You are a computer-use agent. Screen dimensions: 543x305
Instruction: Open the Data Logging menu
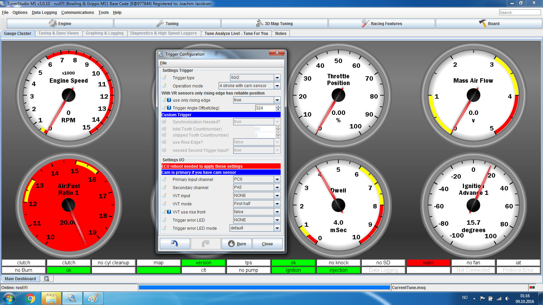(x=44, y=13)
